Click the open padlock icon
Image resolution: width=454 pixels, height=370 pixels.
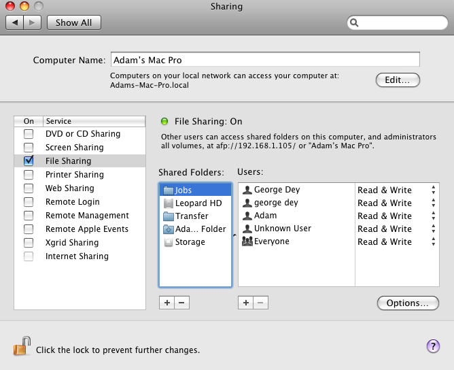click(22, 346)
